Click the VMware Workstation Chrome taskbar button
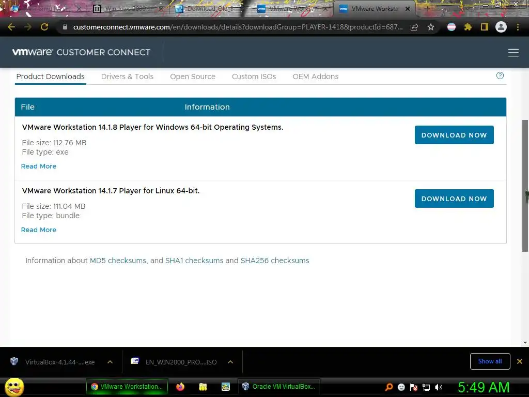The width and height of the screenshot is (529, 397). click(x=127, y=387)
